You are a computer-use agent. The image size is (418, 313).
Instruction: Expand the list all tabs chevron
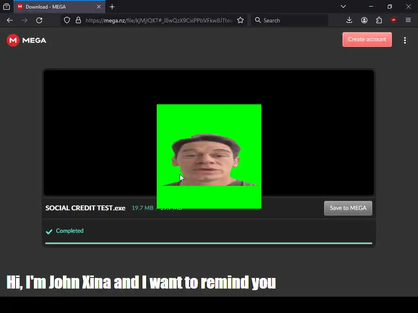pos(343,7)
